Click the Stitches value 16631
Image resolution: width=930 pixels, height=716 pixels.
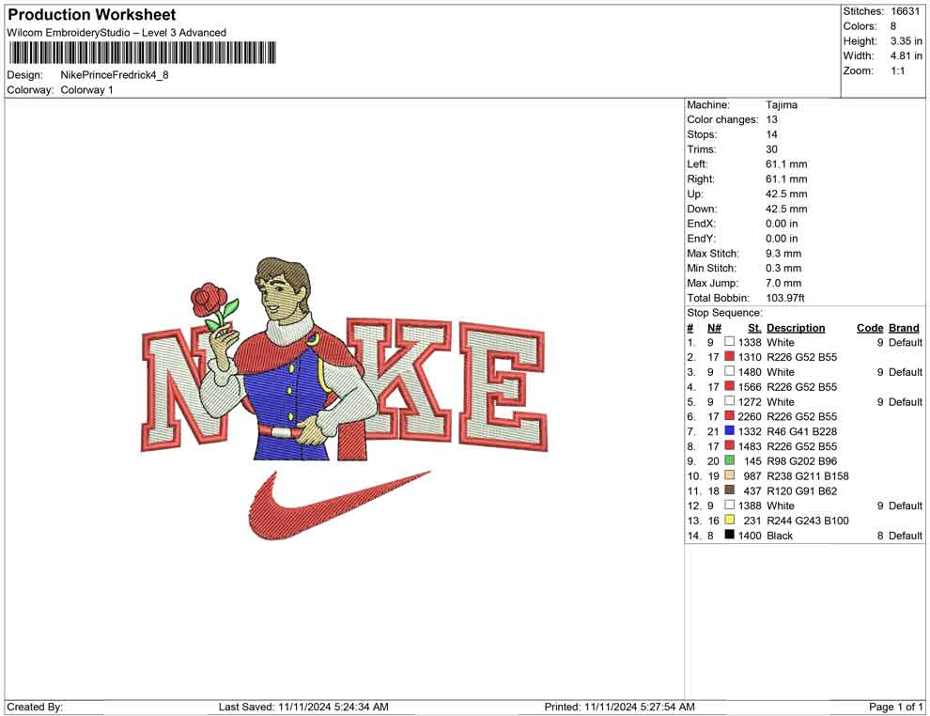pos(905,11)
